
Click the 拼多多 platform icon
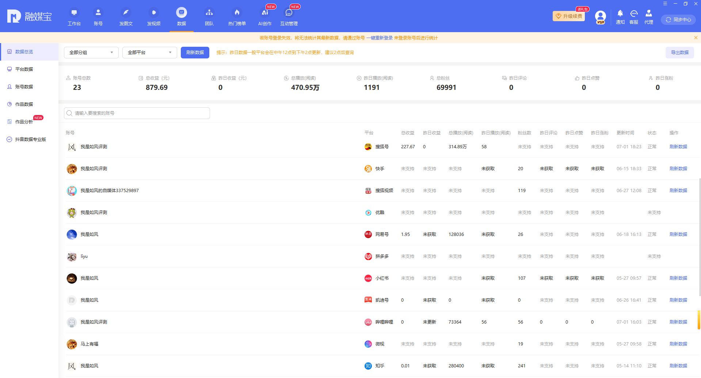[368, 256]
